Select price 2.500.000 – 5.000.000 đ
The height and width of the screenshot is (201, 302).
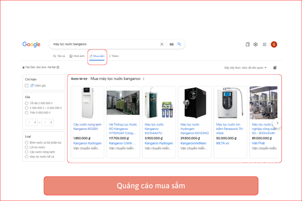tap(27, 108)
